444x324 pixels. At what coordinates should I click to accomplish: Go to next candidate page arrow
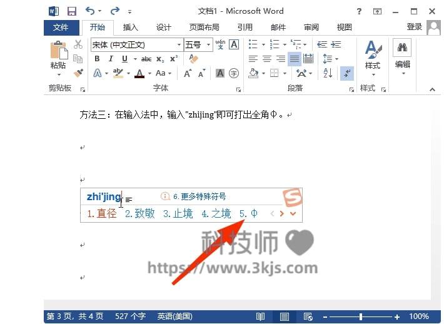click(282, 213)
